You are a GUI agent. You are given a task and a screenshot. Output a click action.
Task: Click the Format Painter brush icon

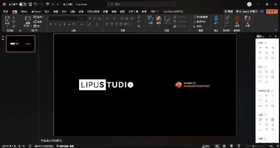click(14, 26)
